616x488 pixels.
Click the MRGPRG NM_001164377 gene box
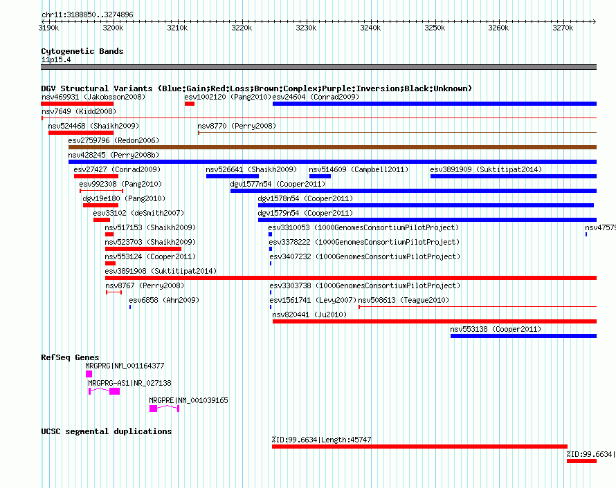pos(89,374)
